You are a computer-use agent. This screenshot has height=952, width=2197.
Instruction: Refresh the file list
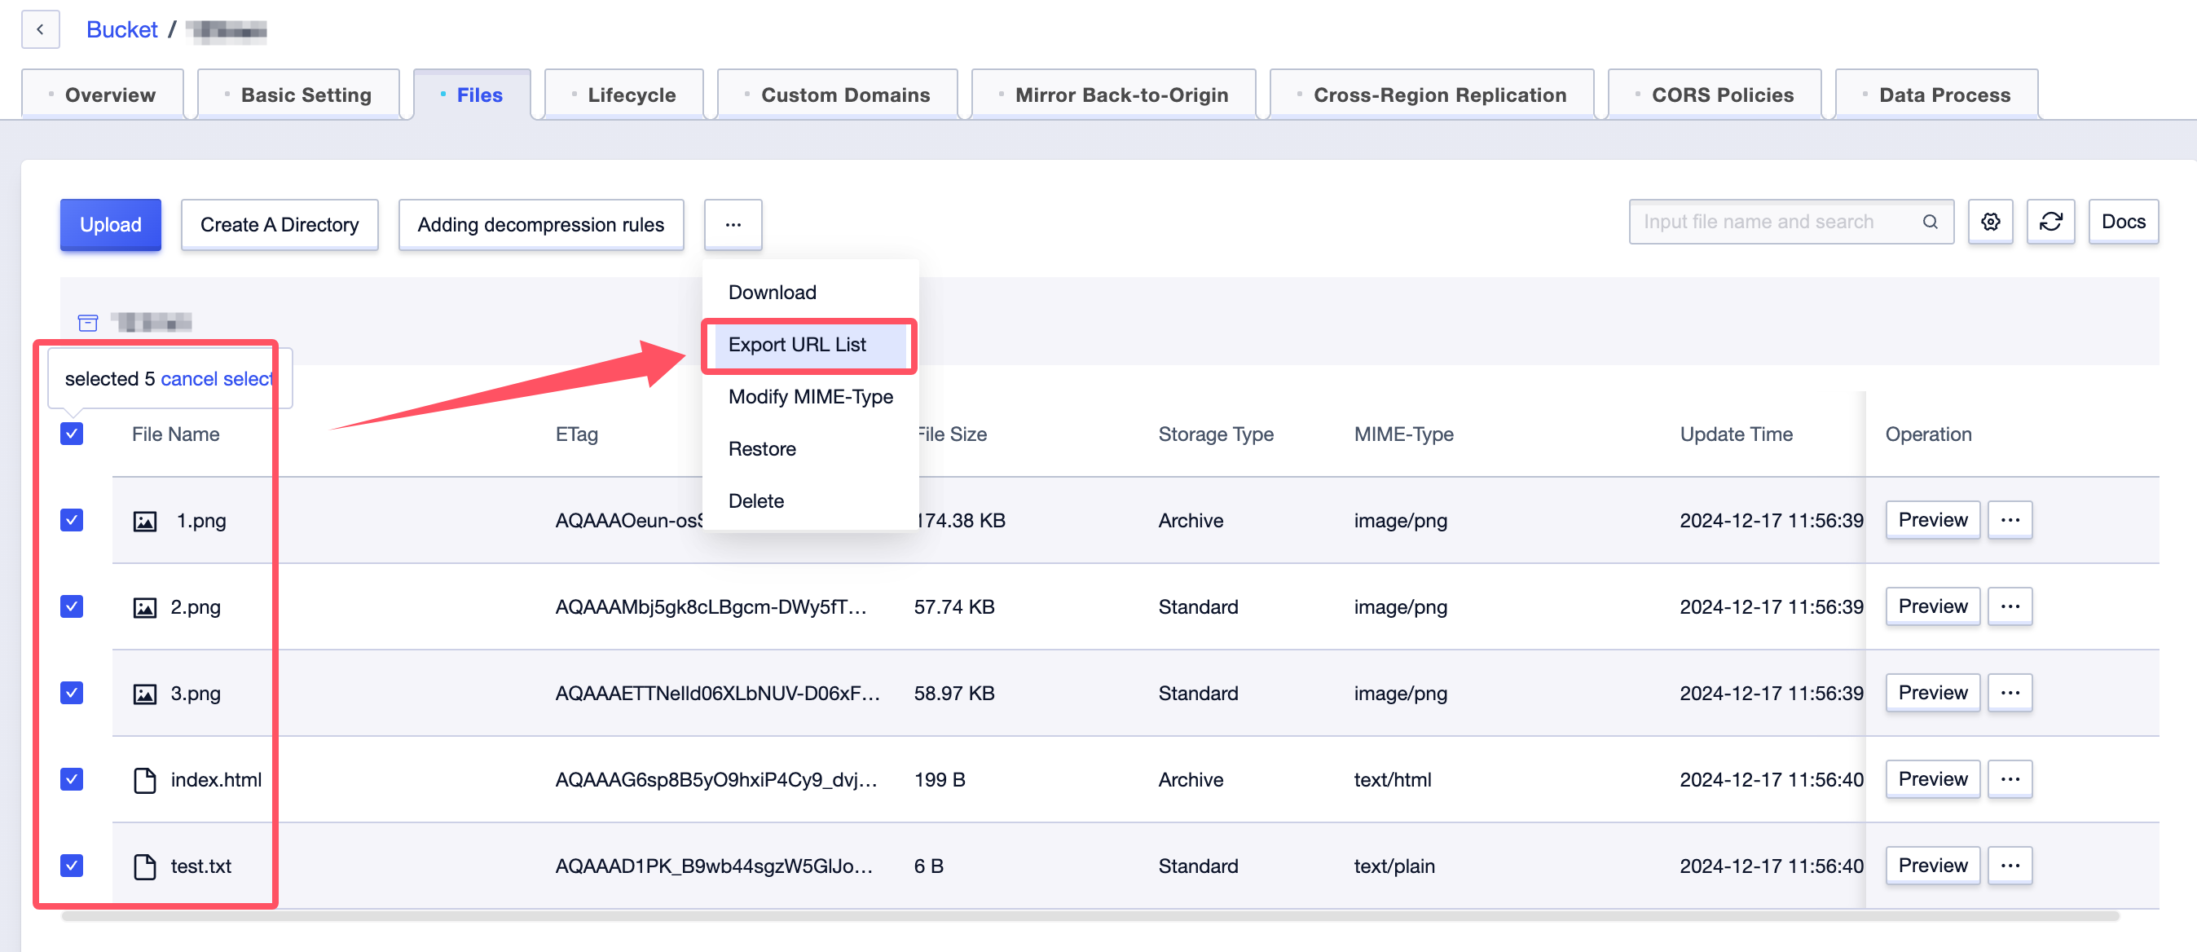pyautogui.click(x=2050, y=222)
